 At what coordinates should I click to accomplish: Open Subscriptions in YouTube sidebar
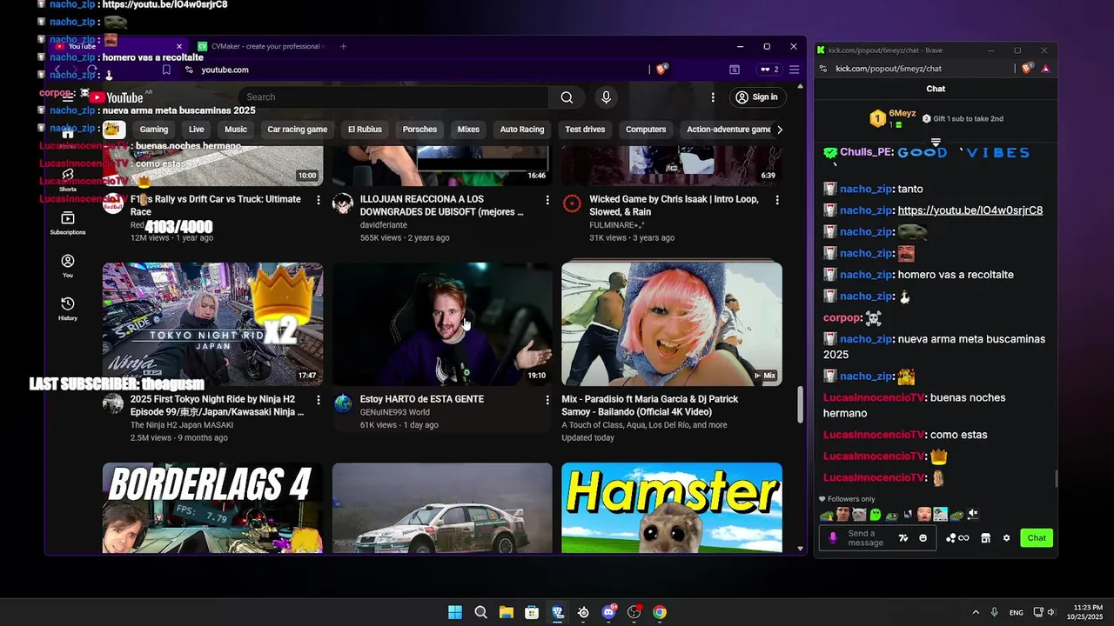tap(68, 223)
